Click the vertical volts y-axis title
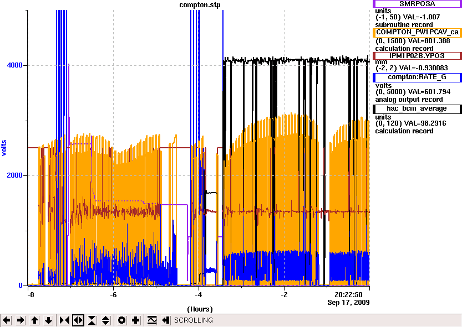 pyautogui.click(x=4, y=148)
